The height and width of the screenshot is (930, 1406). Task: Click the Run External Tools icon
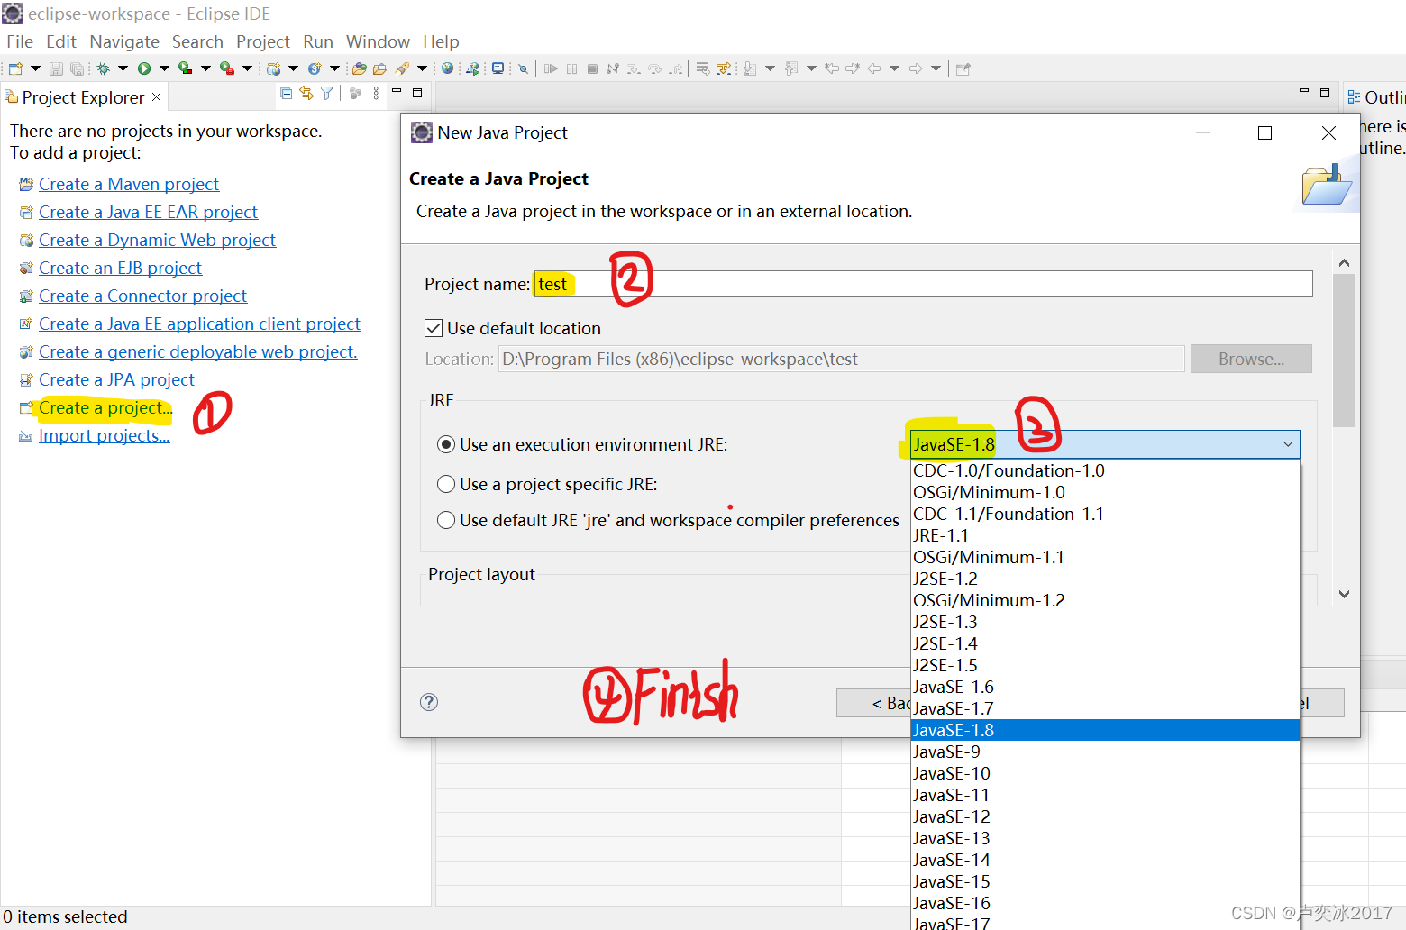226,68
